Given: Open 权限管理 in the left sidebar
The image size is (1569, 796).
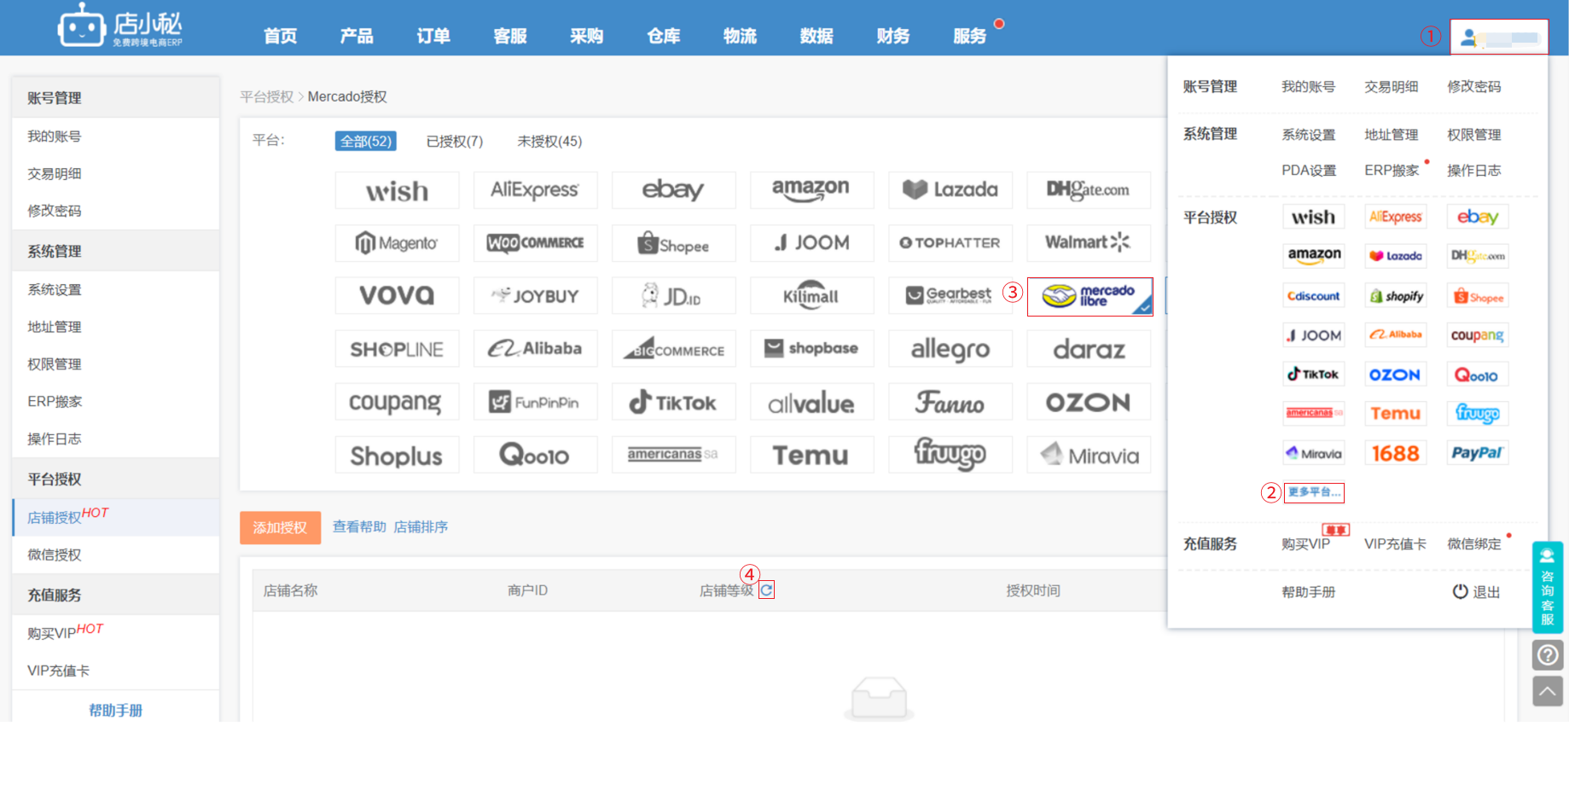Looking at the screenshot, I should [55, 364].
